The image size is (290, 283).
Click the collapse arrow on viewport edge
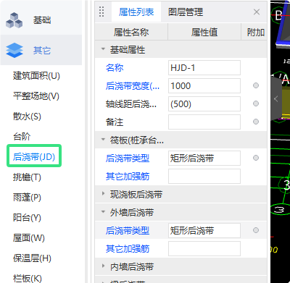click(x=276, y=98)
